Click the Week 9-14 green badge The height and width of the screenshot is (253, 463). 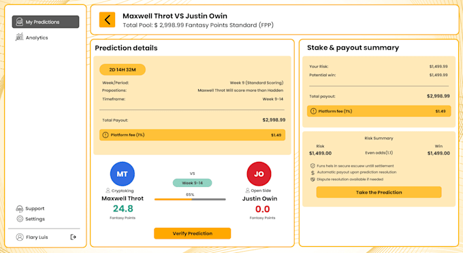(x=192, y=183)
